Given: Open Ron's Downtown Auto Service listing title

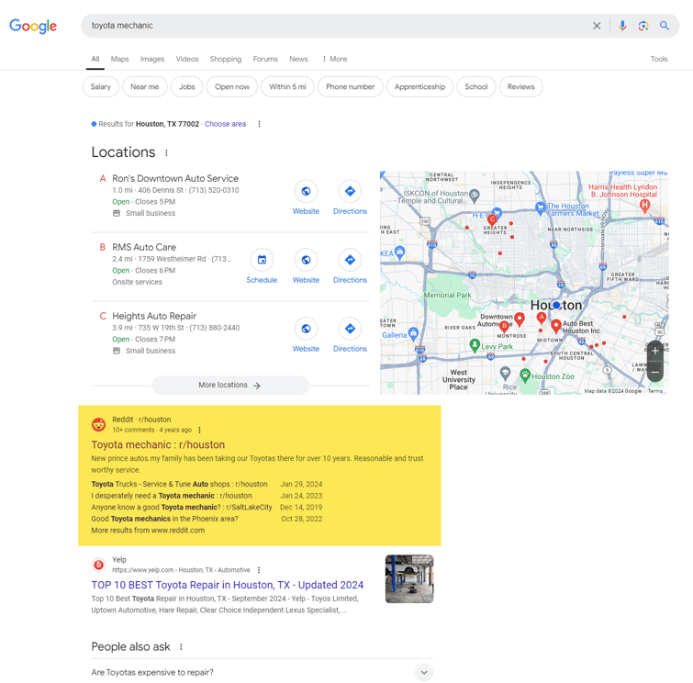Looking at the screenshot, I should [175, 178].
